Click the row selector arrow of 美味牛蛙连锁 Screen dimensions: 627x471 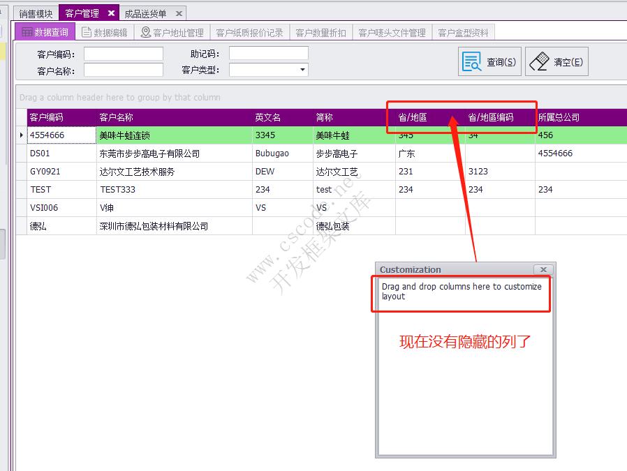pos(21,135)
